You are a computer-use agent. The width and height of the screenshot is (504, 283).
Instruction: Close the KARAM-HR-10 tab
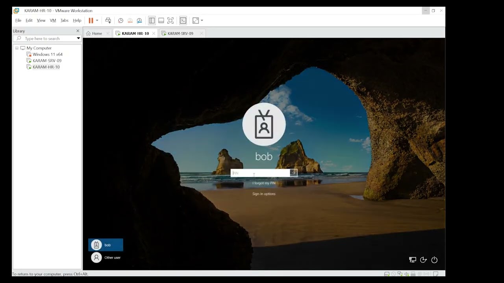pyautogui.click(x=154, y=33)
